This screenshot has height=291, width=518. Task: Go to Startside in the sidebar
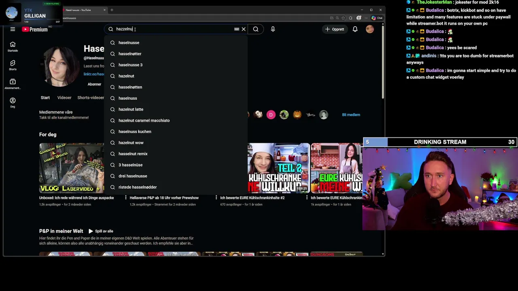[x=13, y=46]
